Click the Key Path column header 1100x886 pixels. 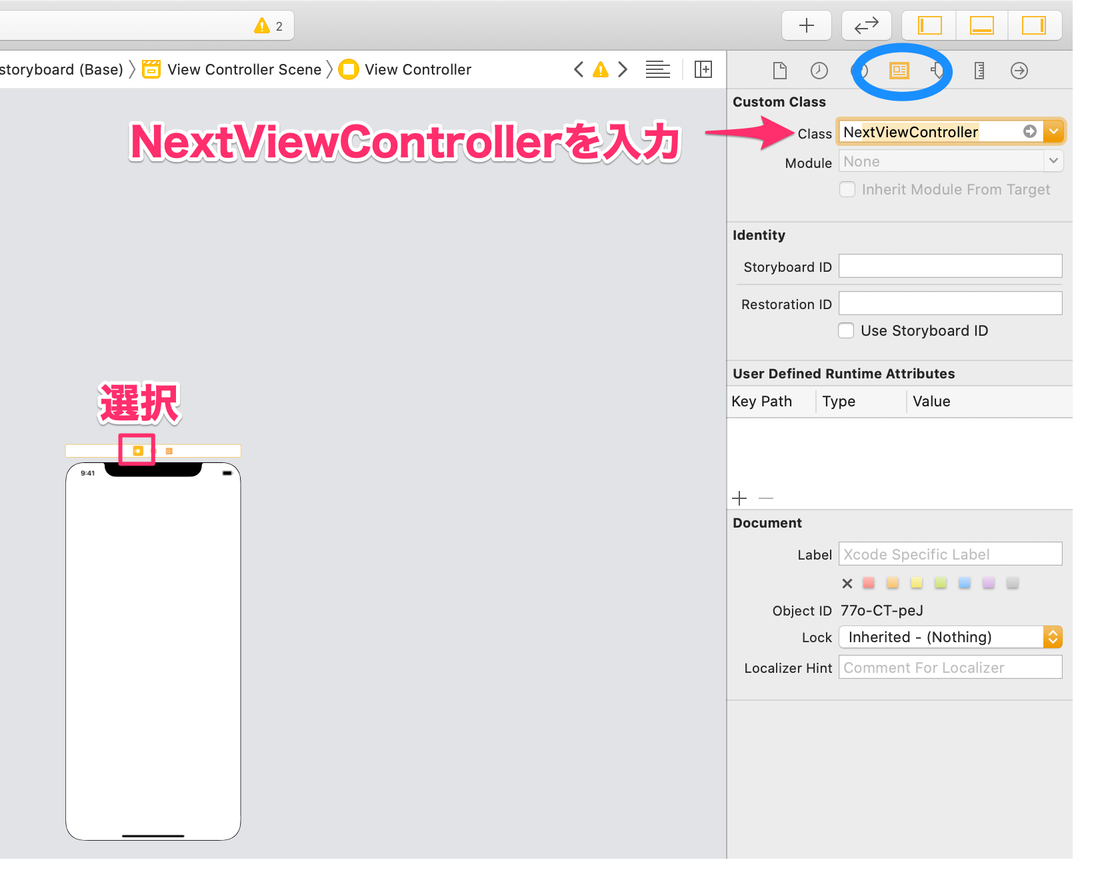761,401
